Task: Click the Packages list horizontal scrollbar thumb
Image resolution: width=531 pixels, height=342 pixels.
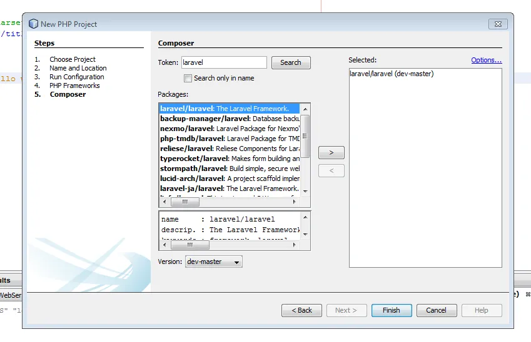Action: (x=185, y=202)
